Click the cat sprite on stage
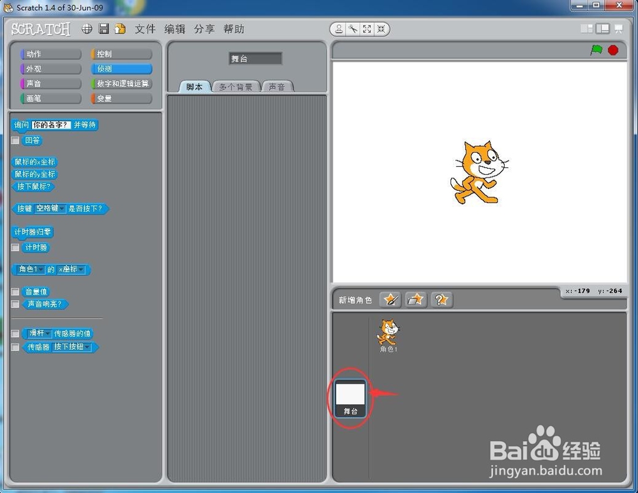This screenshot has height=493, width=638. 479,172
